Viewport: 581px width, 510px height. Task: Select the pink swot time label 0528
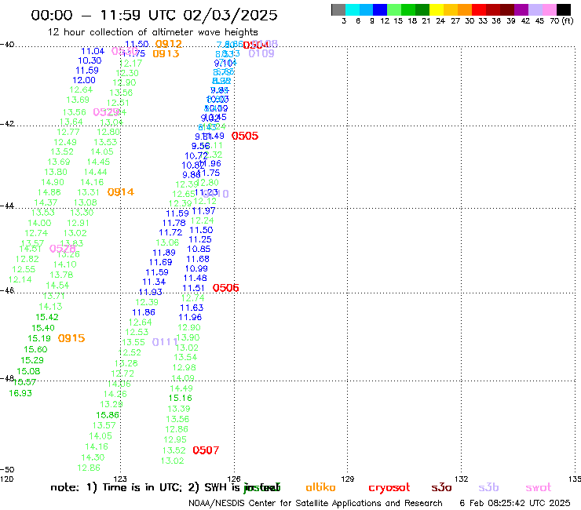[62, 249]
